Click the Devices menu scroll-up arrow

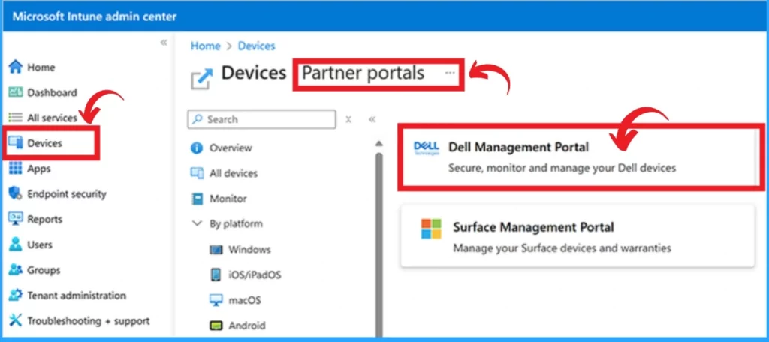[x=378, y=143]
